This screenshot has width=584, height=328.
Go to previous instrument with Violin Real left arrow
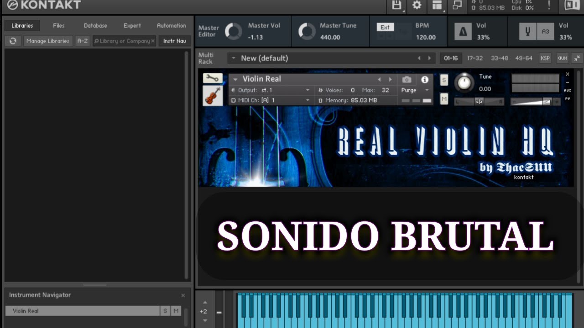pos(379,79)
